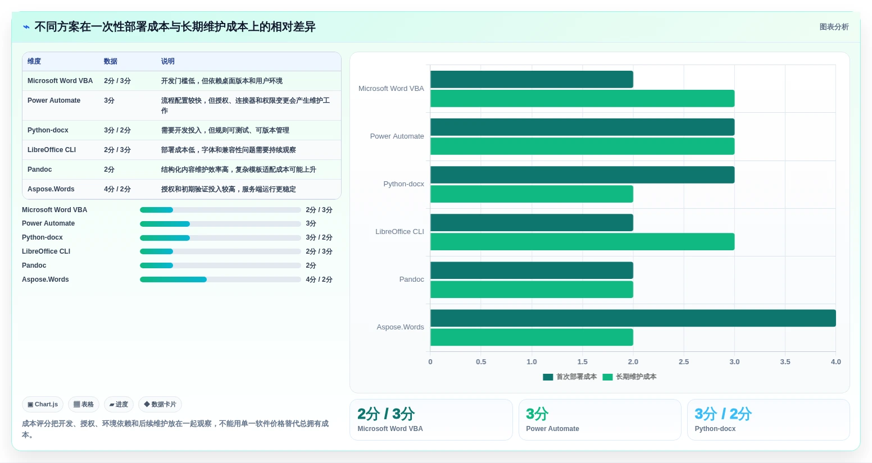Click the 长期维护成本 legend color box
The image size is (872, 463).
607,377
